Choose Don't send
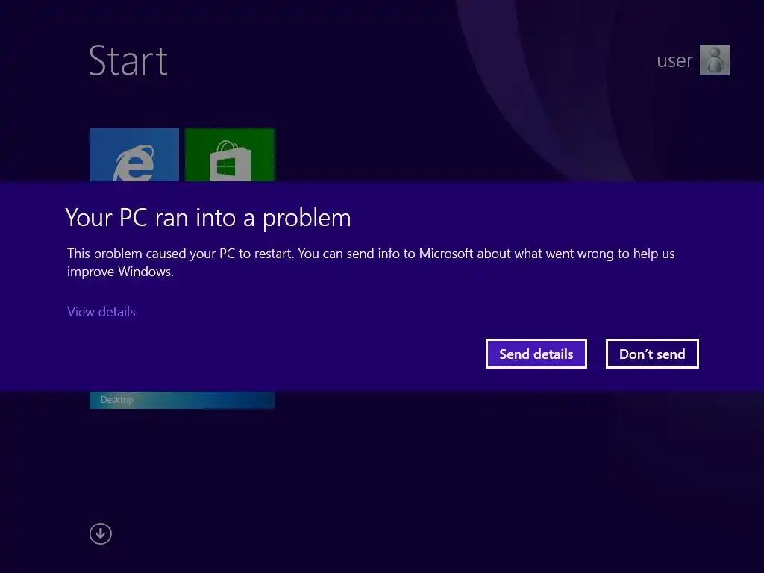 point(652,354)
